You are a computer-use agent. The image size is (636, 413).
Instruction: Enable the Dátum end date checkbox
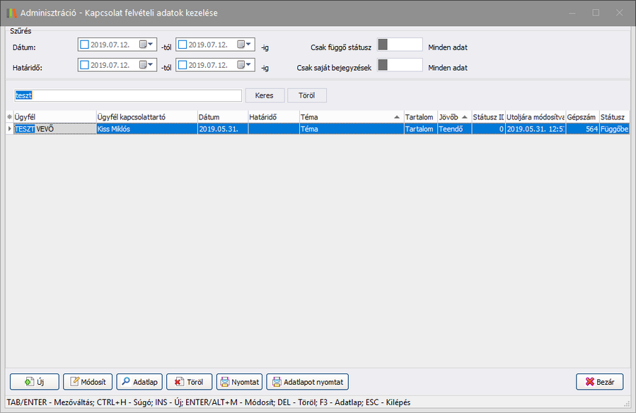point(183,45)
